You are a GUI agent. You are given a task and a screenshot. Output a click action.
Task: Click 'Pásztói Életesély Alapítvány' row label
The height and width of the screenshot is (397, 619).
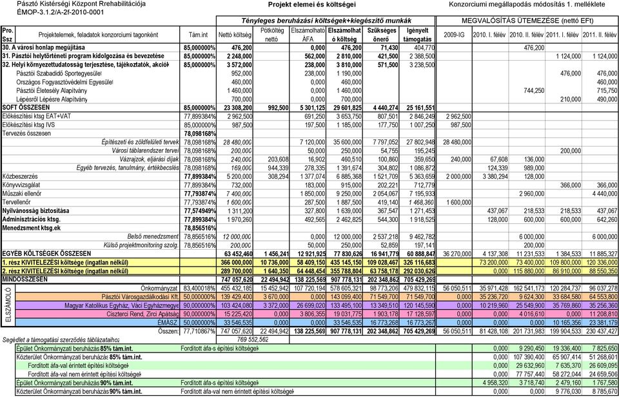[x=52, y=90]
